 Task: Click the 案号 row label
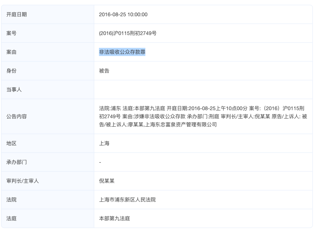[12, 33]
